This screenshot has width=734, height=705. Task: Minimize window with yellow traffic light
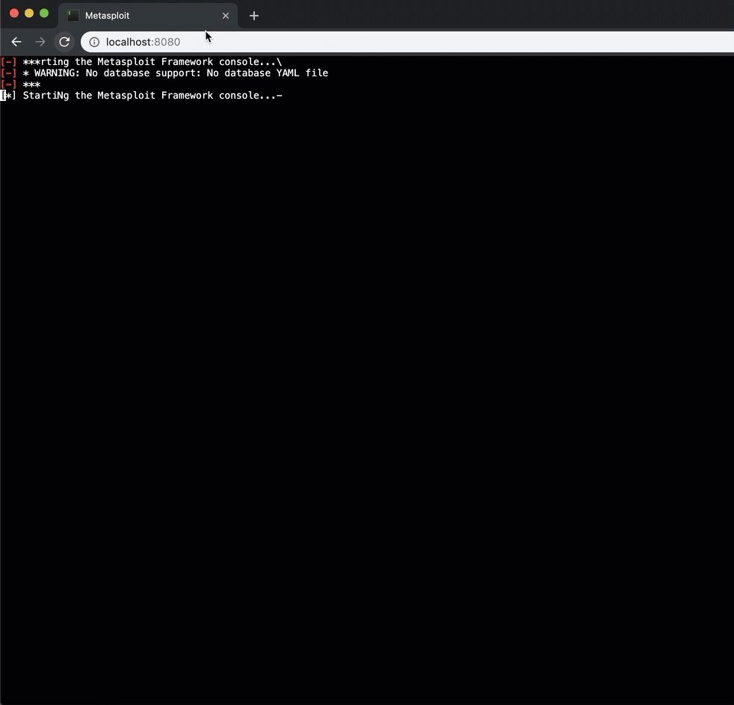[x=29, y=13]
